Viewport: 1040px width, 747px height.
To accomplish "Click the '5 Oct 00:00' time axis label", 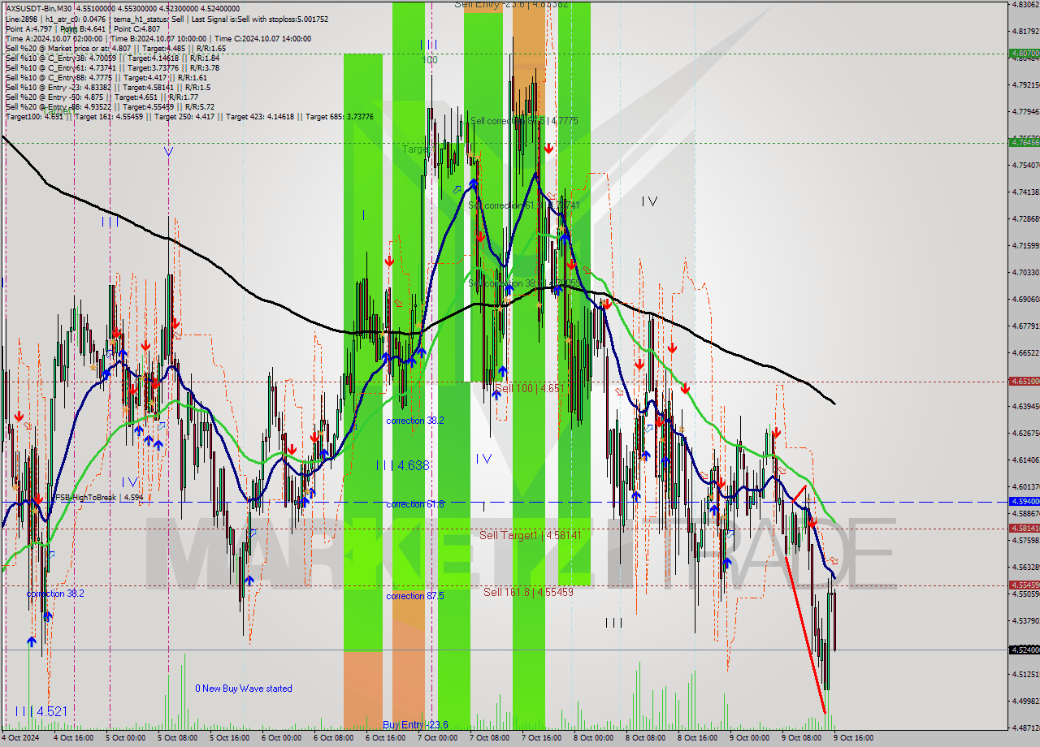I will 125,738.
